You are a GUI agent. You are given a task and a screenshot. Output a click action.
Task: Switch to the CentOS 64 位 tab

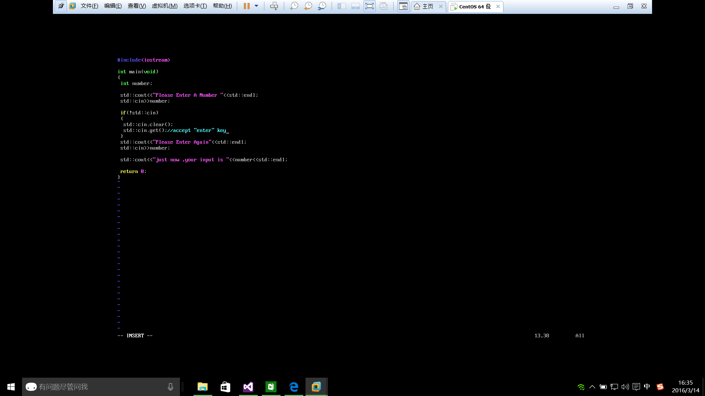coord(471,6)
